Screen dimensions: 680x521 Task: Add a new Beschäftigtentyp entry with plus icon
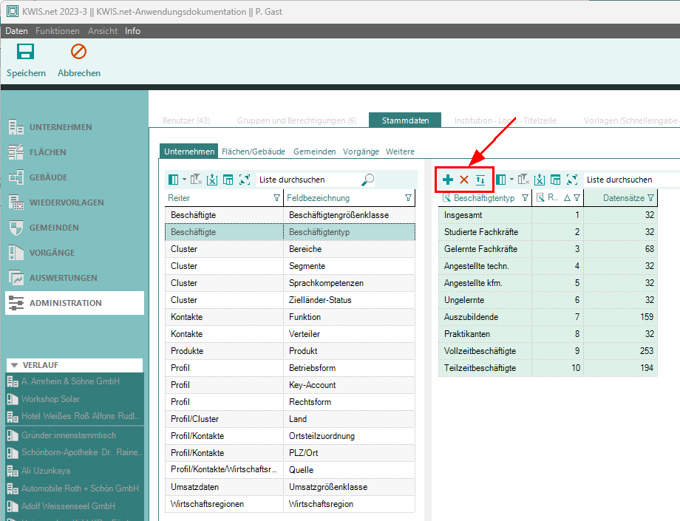(448, 180)
